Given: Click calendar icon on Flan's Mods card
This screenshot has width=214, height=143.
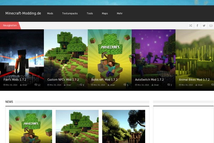Looking at the screenshot, I should [x=4, y=85].
